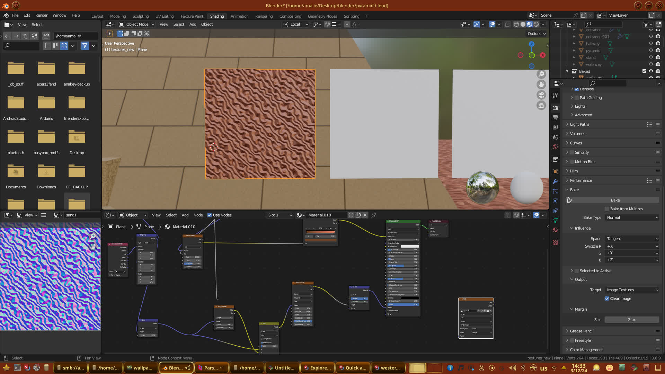The image size is (665, 374).
Task: Open the Modifier wrench properties tab
Action: [x=555, y=181]
